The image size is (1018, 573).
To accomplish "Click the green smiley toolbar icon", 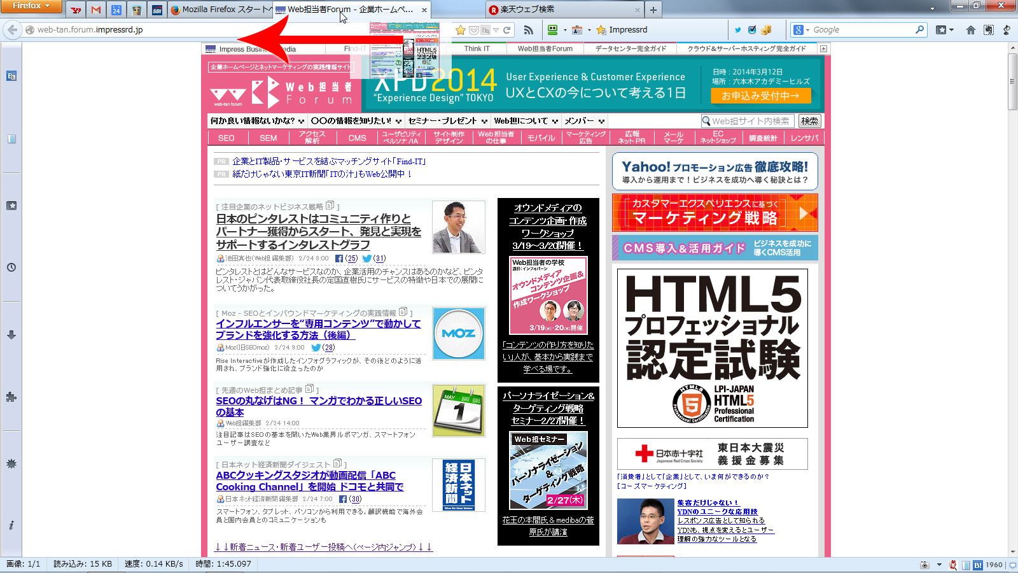I will coord(552,30).
